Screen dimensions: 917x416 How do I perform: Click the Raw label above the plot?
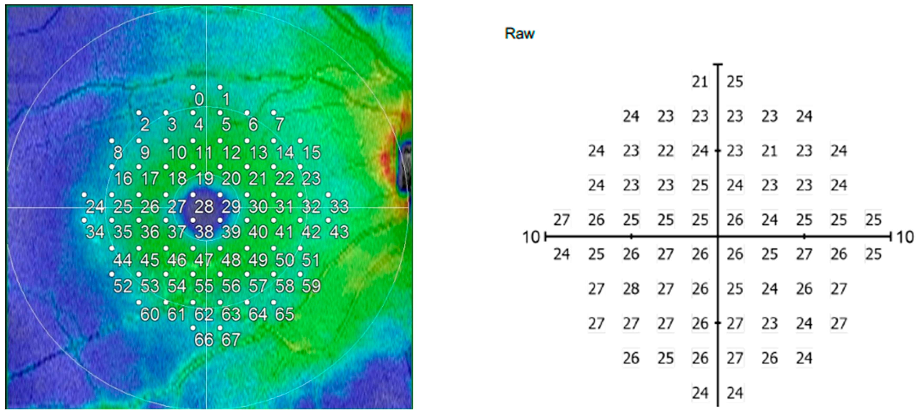[519, 33]
